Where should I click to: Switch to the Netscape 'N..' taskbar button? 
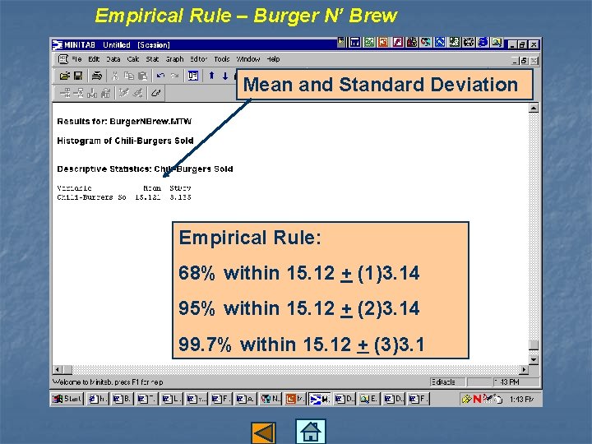coord(271,399)
